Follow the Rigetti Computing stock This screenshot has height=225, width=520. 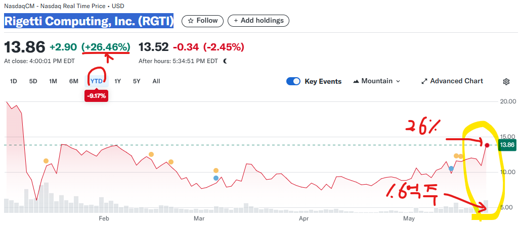pyautogui.click(x=202, y=21)
